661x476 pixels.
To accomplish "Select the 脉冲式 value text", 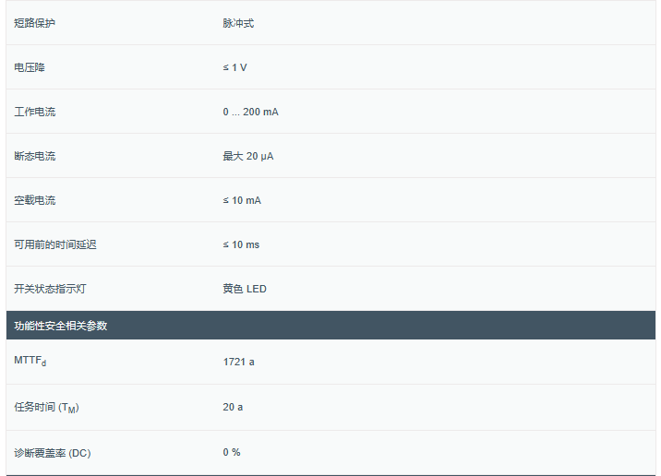I will coord(238,23).
